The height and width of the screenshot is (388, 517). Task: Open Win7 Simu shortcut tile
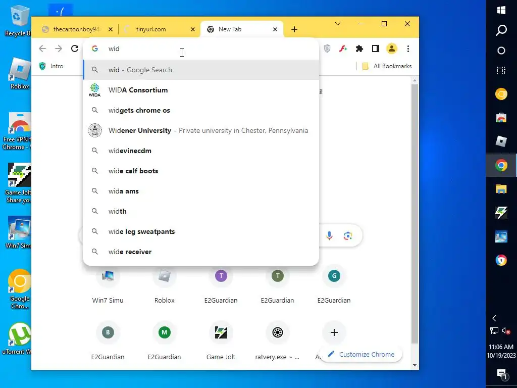coord(108,285)
